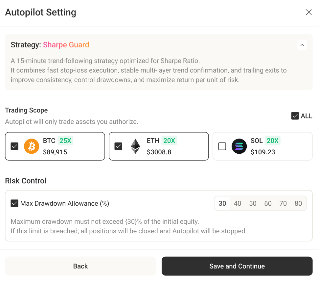
Task: Click the Bitcoin coin icon
Action: [32, 146]
